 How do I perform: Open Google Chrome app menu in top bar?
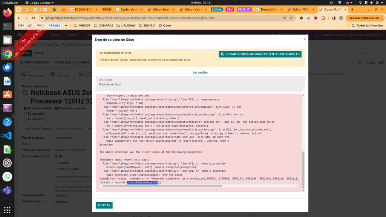point(39,3)
